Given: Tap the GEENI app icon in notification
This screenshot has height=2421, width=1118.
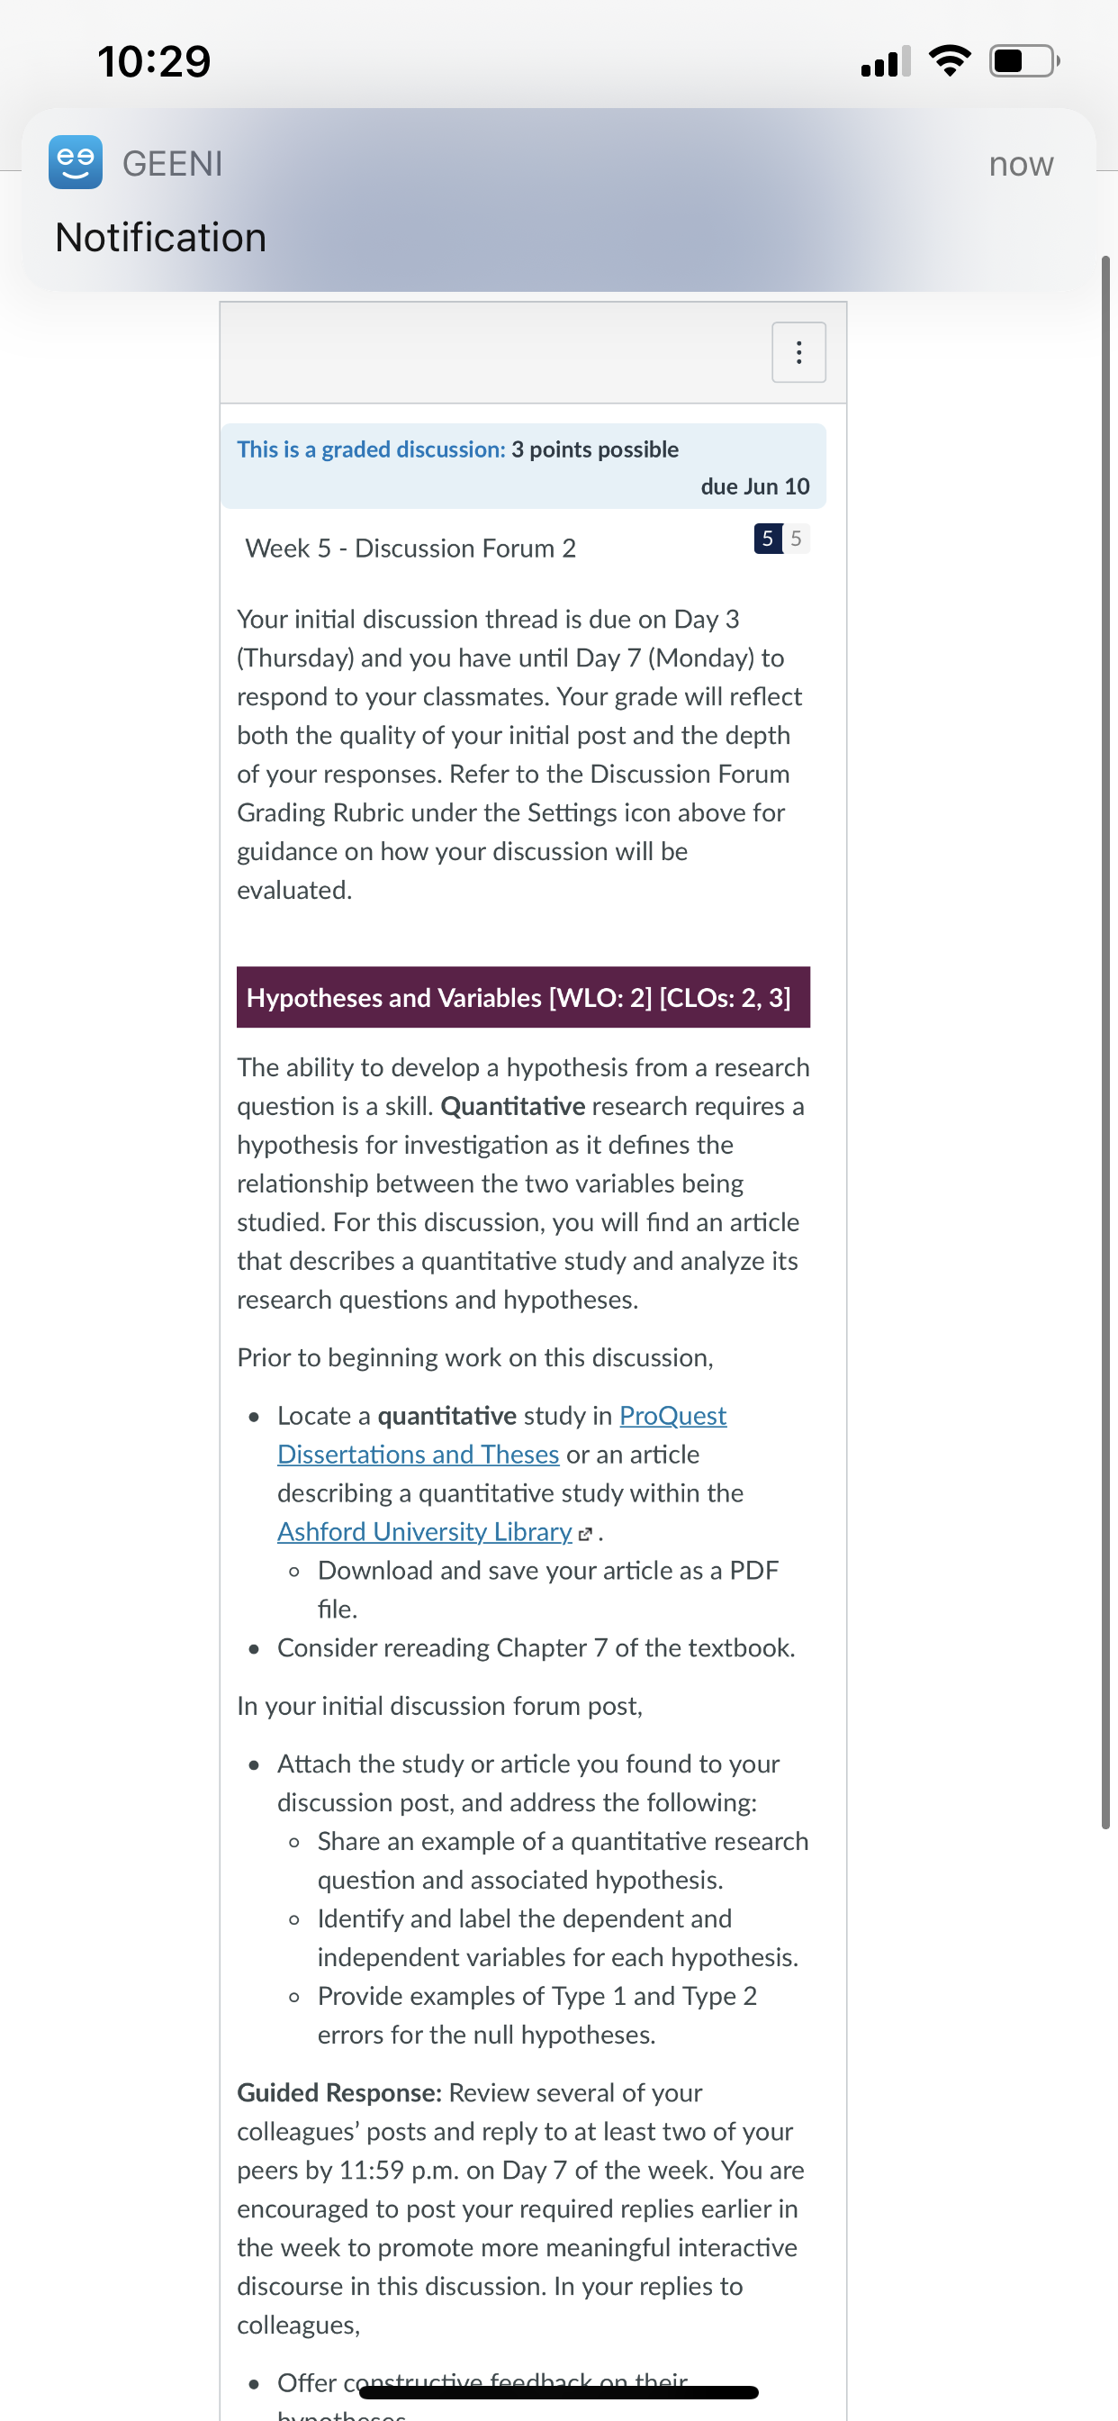Looking at the screenshot, I should pyautogui.click(x=77, y=163).
